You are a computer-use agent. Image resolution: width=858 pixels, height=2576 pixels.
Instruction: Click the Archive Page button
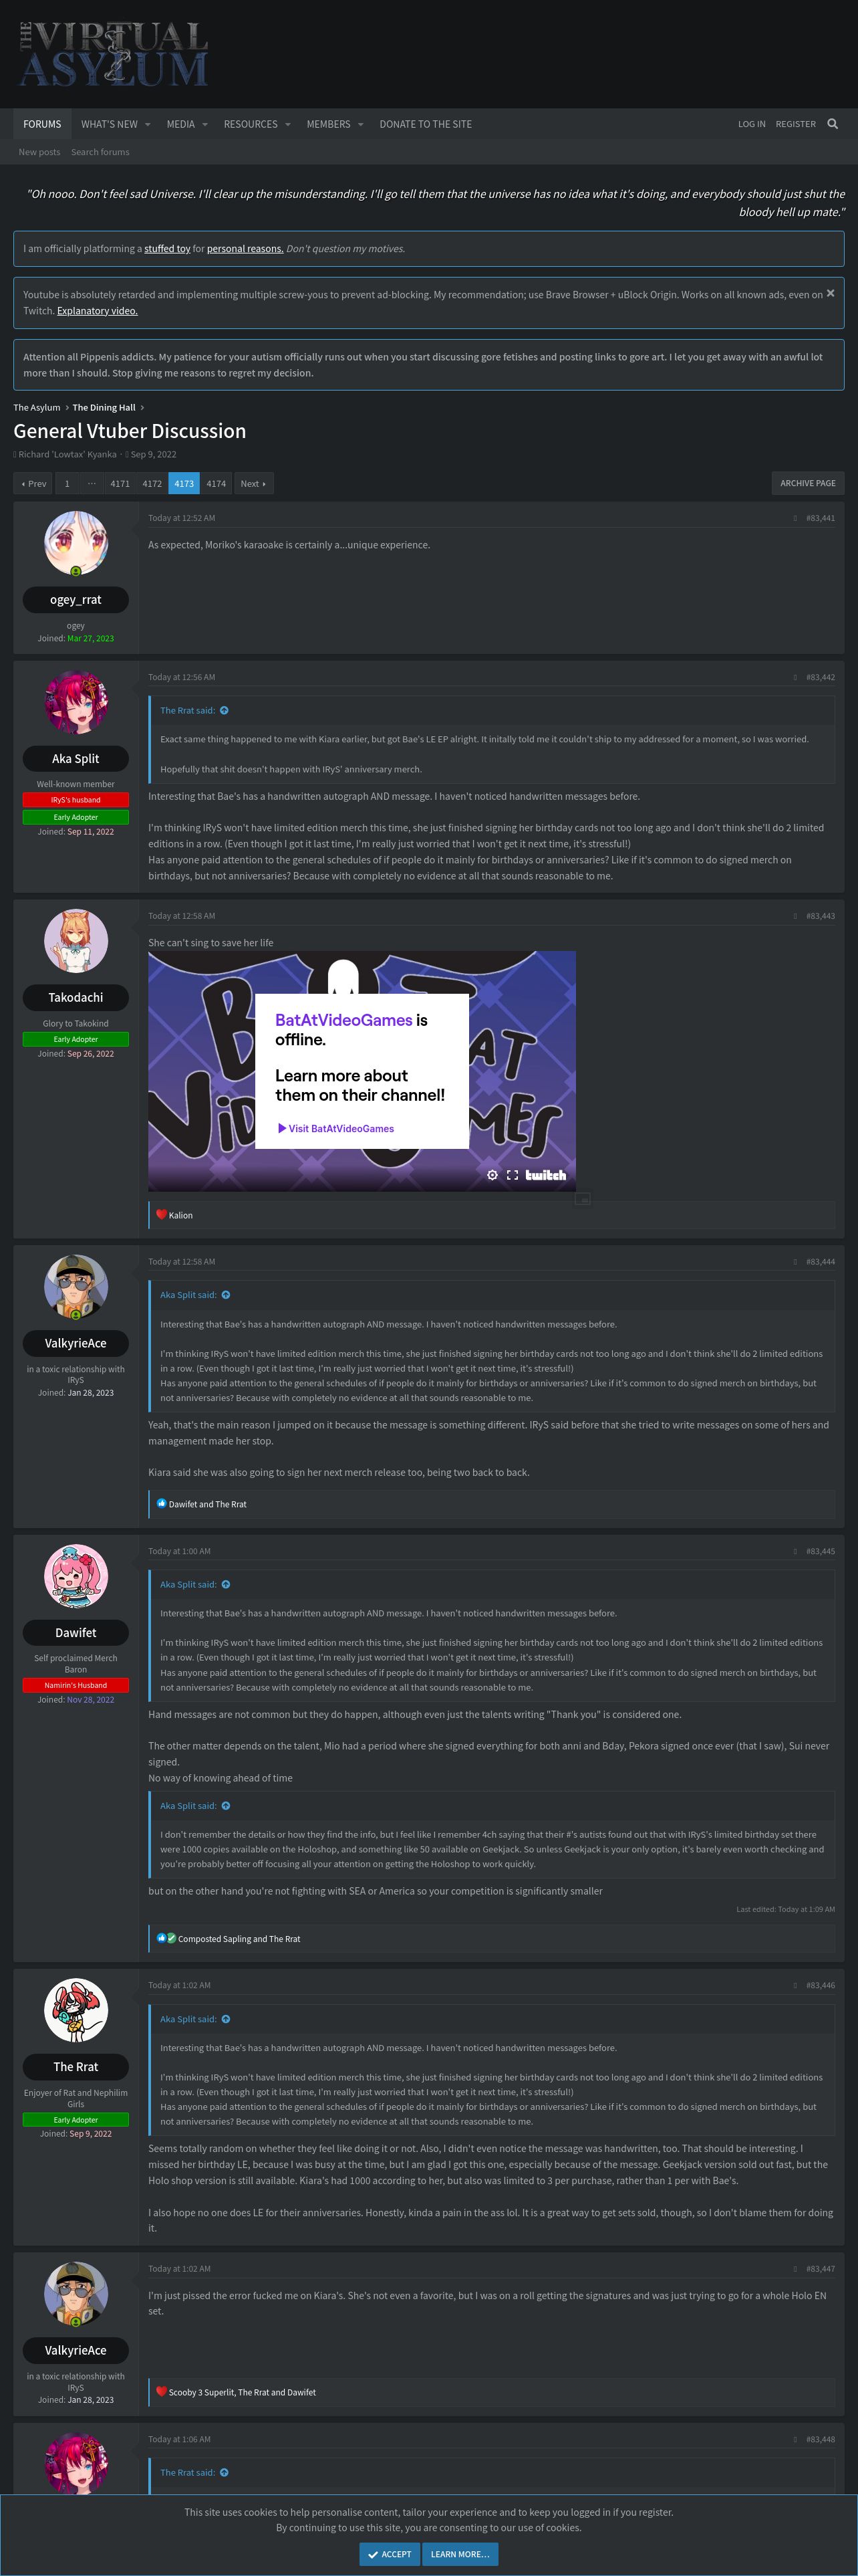[x=807, y=483]
